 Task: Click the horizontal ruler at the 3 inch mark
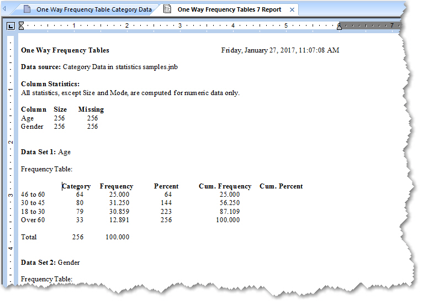coord(180,25)
